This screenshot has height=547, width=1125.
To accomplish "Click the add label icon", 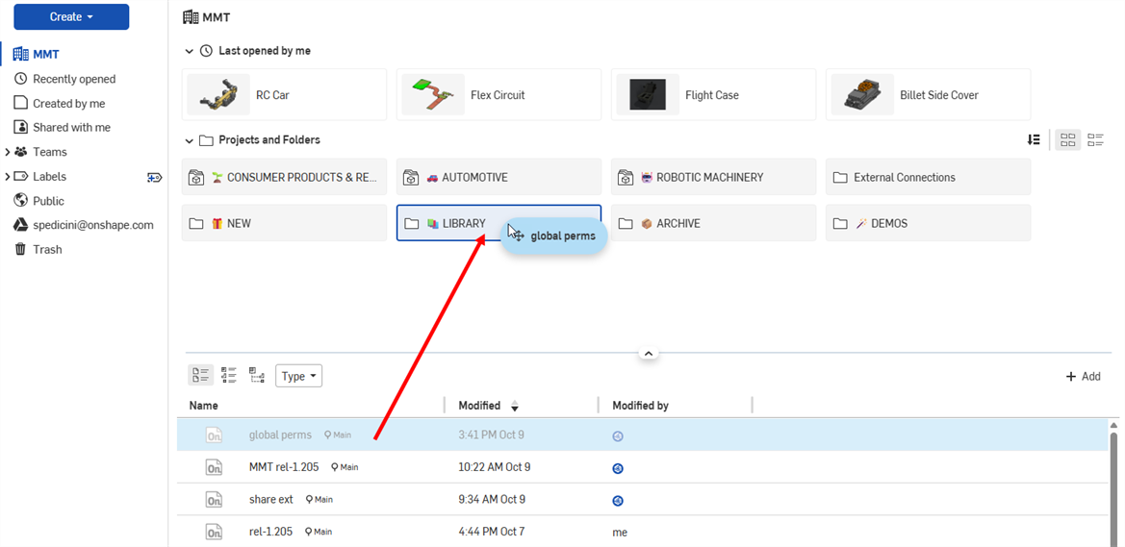I will tap(154, 177).
